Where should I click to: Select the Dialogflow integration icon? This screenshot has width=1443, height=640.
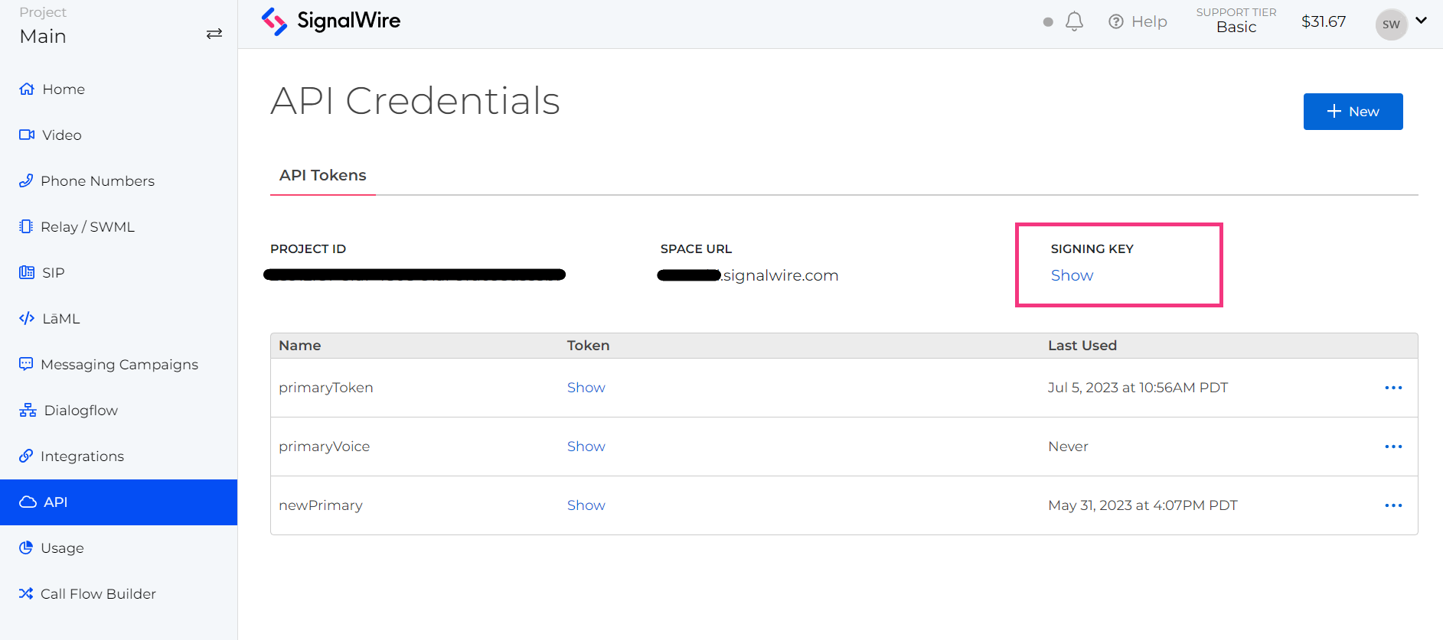tap(27, 410)
